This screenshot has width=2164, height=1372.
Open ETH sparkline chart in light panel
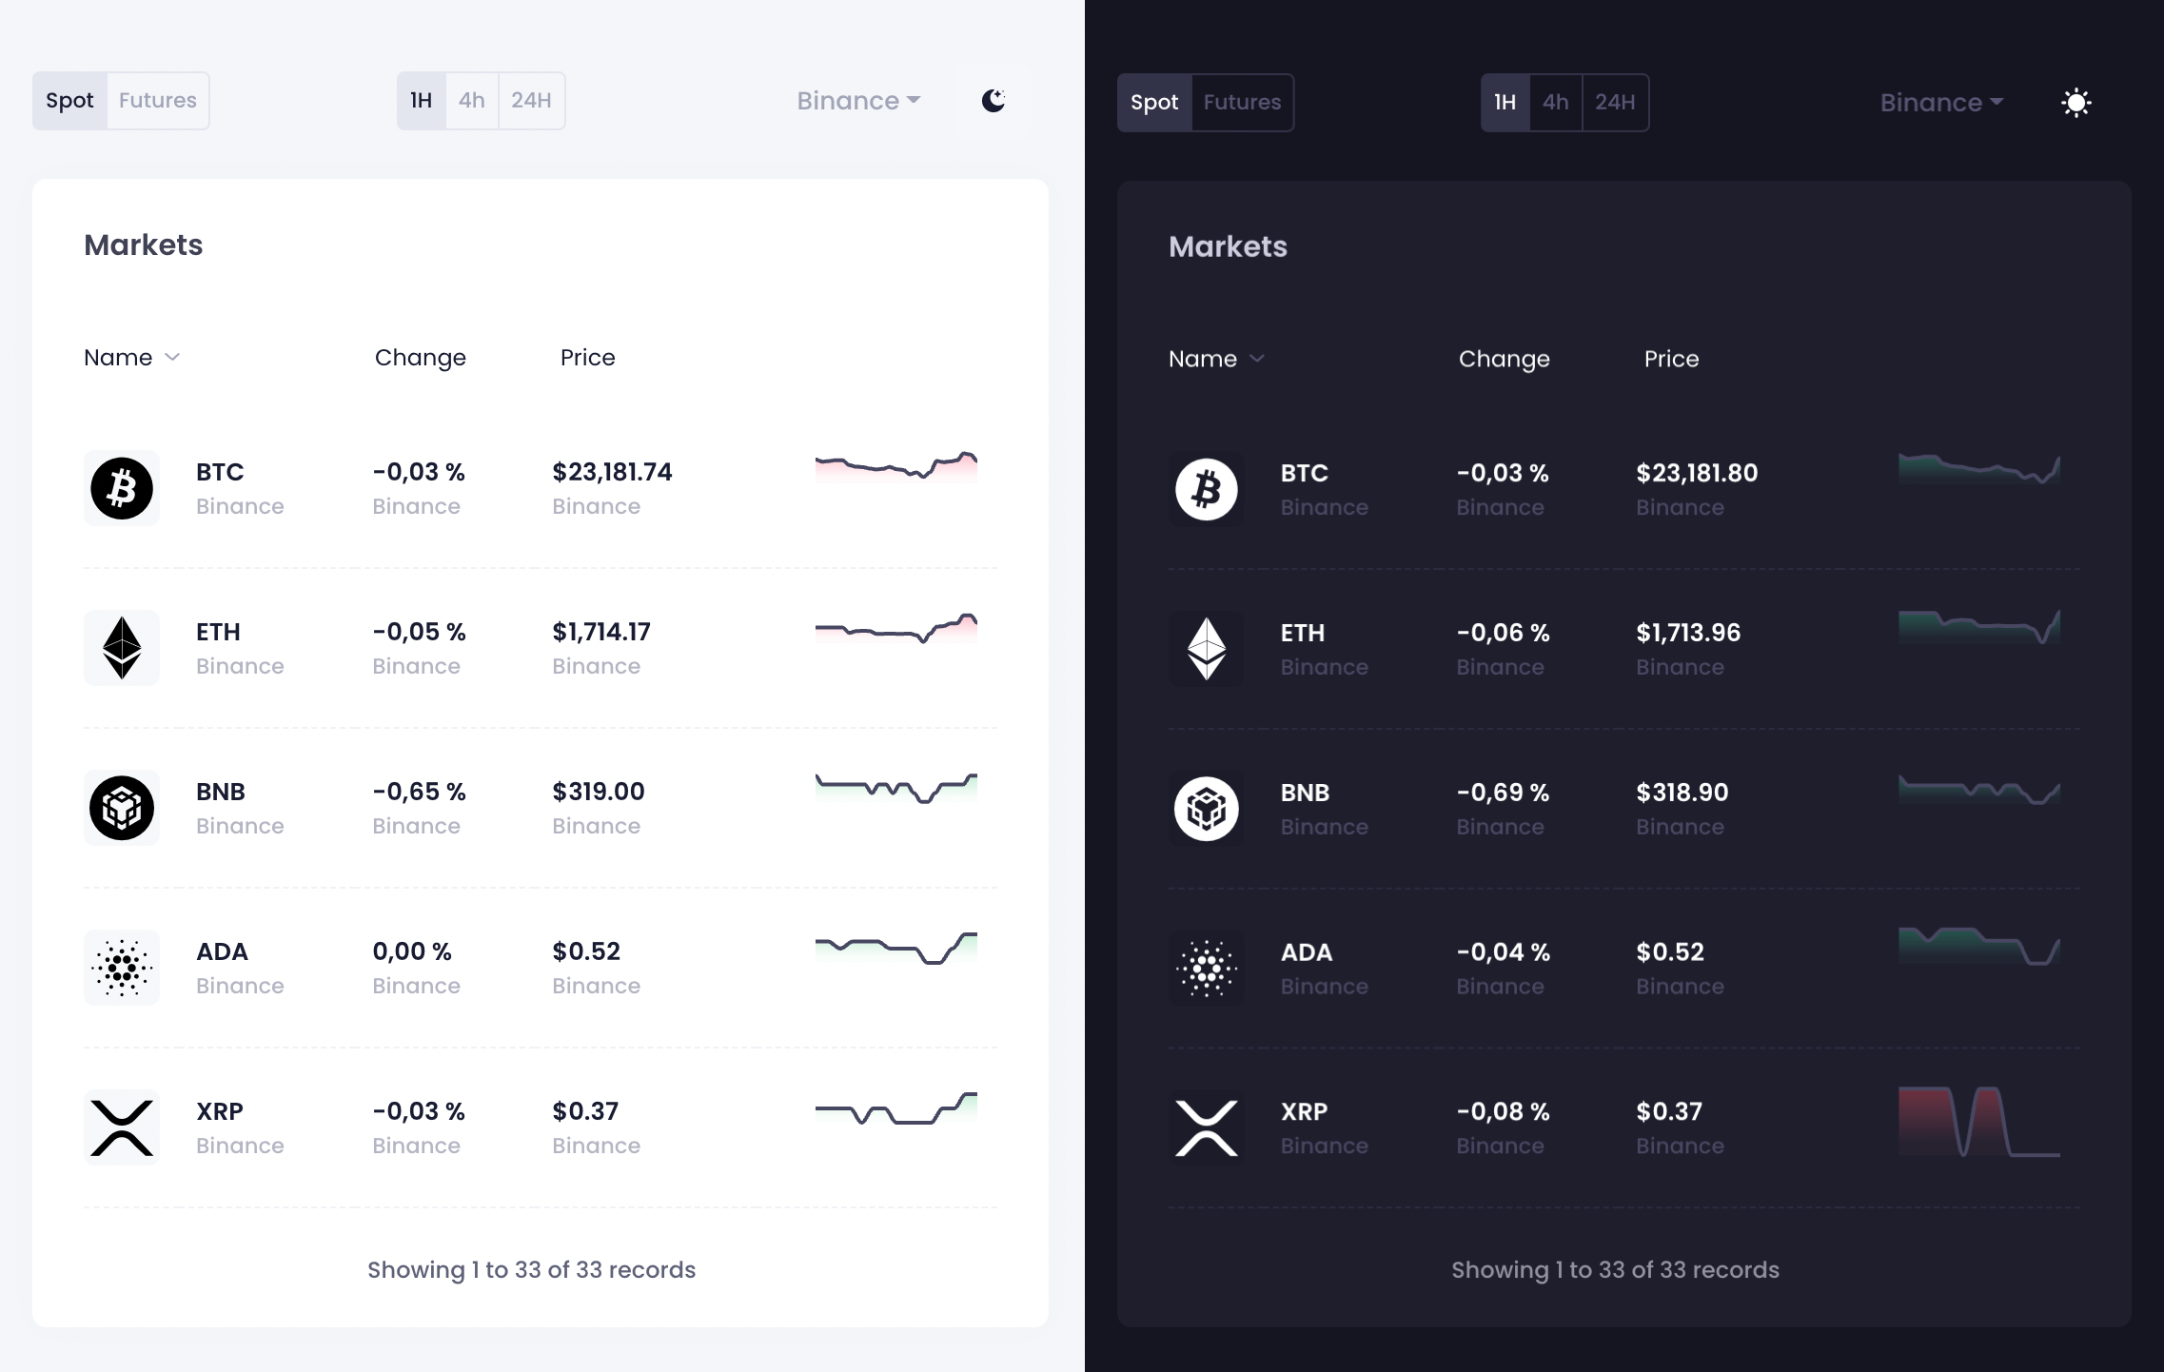click(x=896, y=629)
